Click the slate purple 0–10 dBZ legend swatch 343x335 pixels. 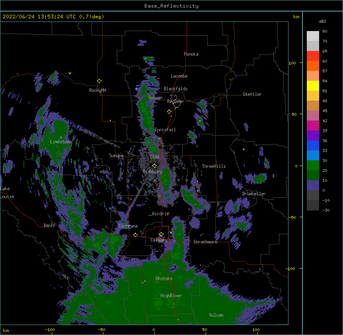click(x=313, y=185)
